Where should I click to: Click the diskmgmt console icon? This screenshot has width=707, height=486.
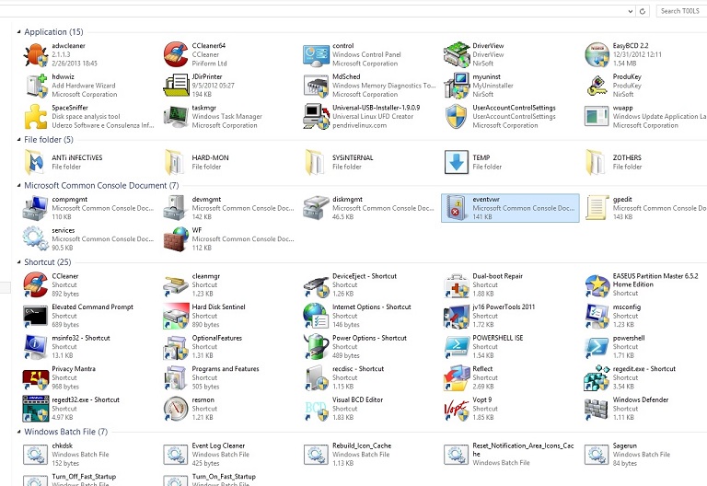[316, 208]
